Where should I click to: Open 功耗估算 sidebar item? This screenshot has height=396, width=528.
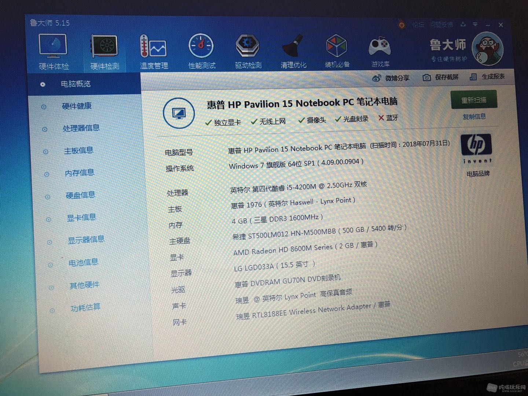pyautogui.click(x=85, y=307)
